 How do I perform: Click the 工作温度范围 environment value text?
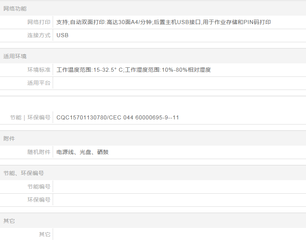pyautogui.click(x=133, y=70)
